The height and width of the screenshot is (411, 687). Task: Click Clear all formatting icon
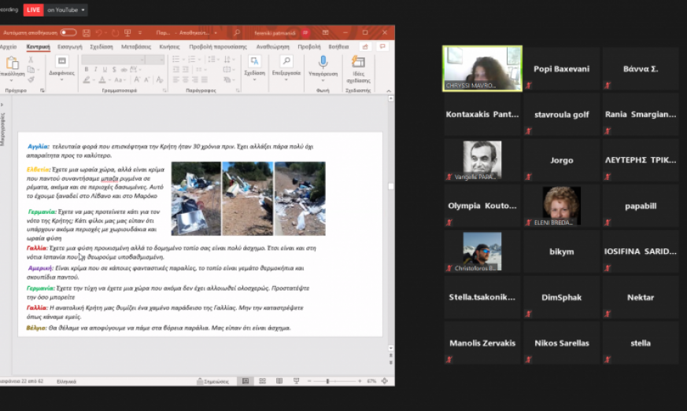pos(160,80)
